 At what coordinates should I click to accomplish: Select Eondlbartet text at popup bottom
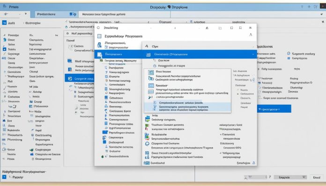[157, 163]
